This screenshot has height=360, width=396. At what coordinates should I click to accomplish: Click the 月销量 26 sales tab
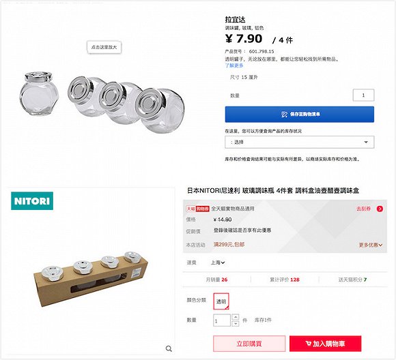coord(216,280)
